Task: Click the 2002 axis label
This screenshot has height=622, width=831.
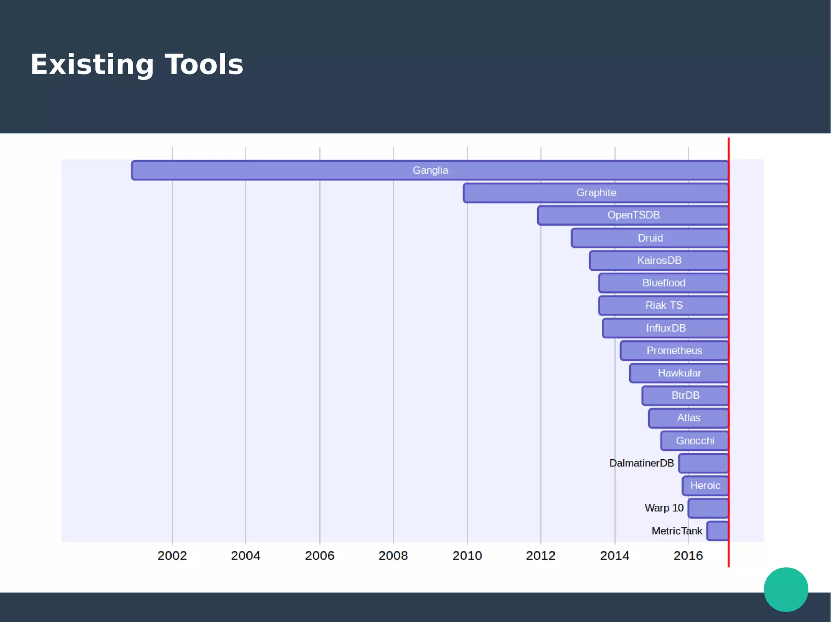Action: point(172,556)
